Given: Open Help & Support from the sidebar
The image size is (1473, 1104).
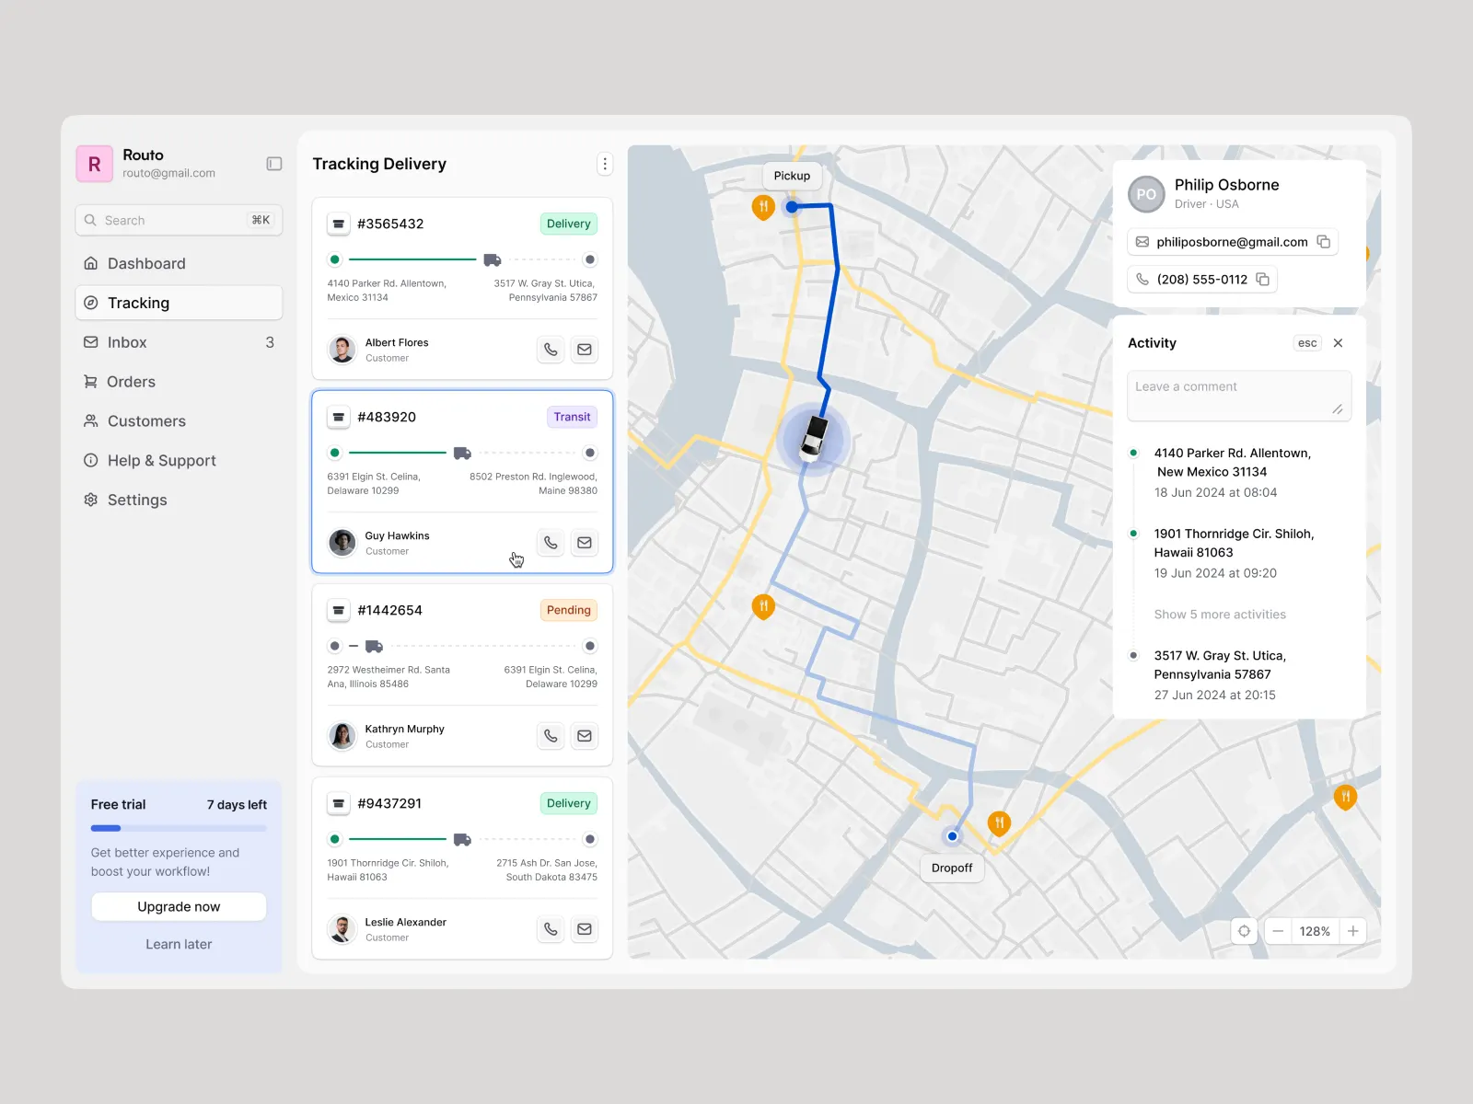Looking at the screenshot, I should coord(90,460).
